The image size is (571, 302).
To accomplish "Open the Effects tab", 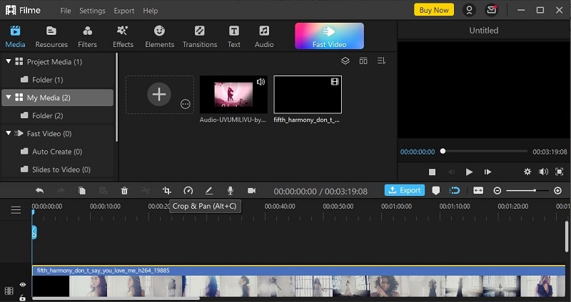I will tap(123, 36).
